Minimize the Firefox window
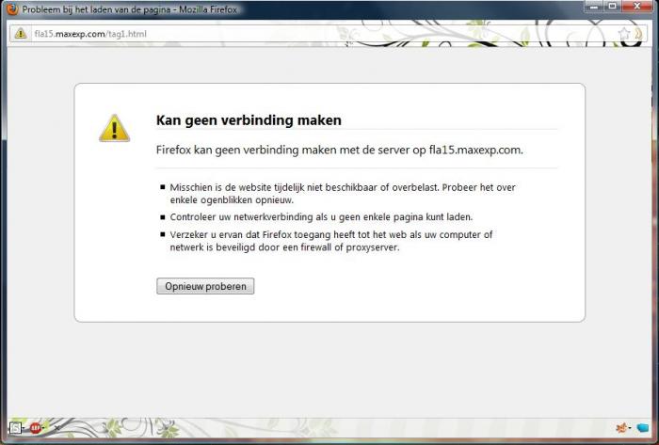This screenshot has width=659, height=445. click(594, 7)
